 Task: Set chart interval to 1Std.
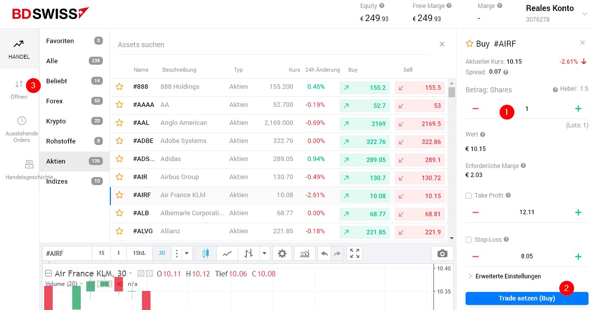coord(139,253)
